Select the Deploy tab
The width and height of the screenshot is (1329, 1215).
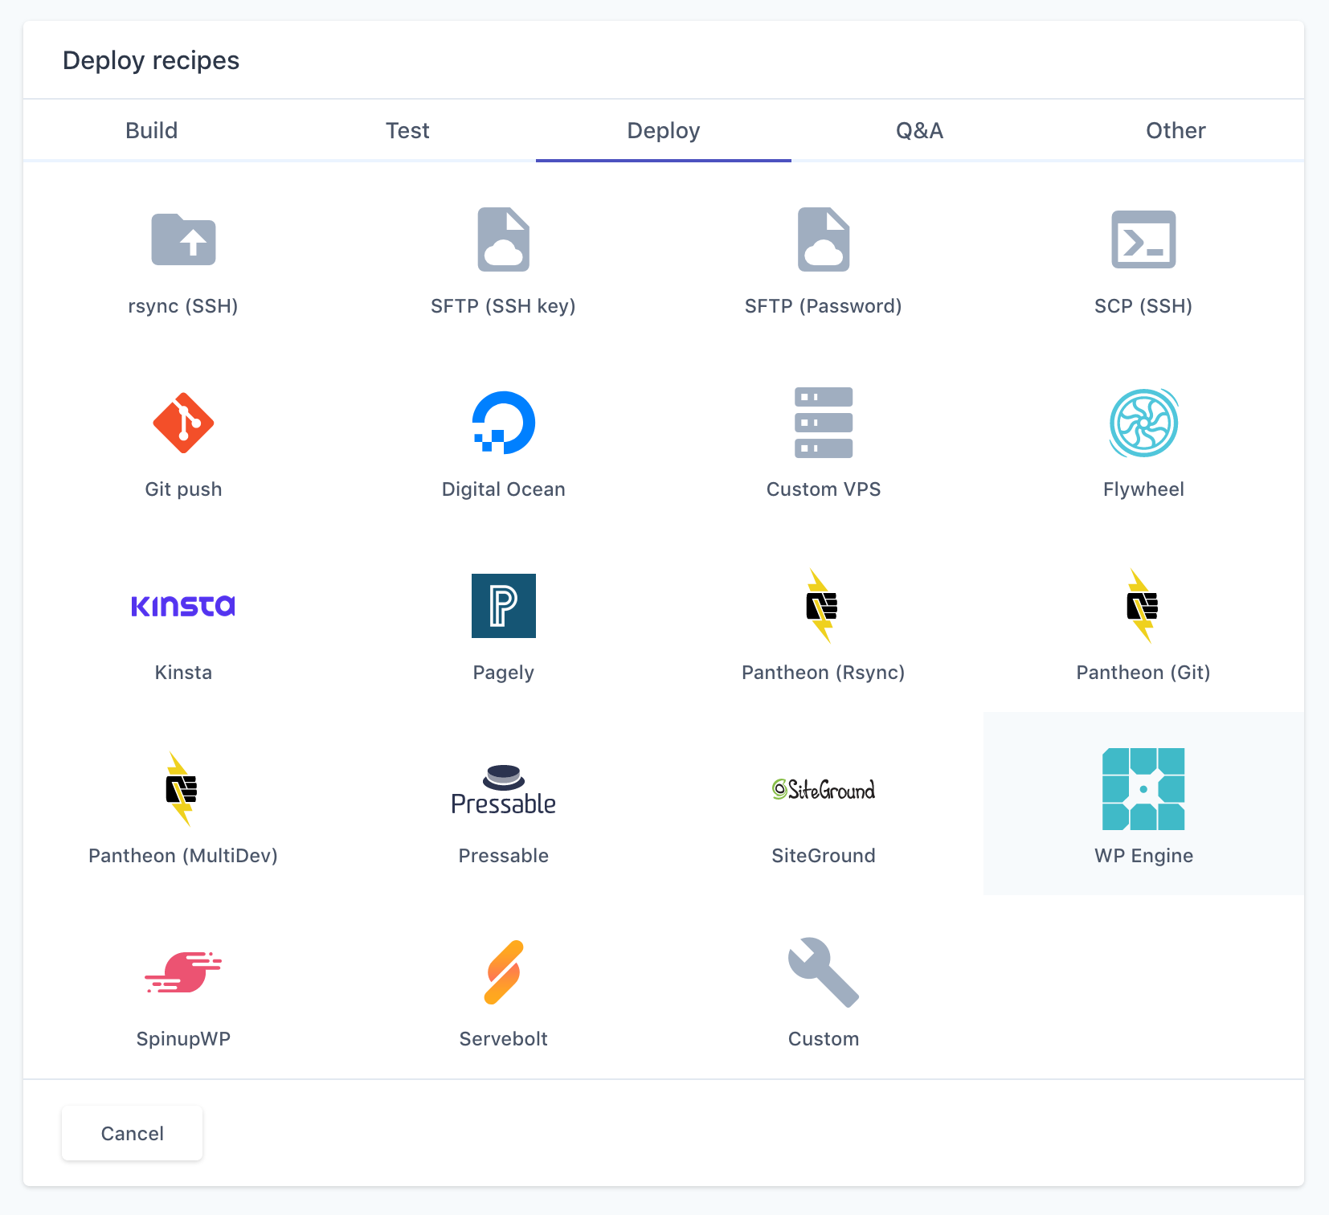(x=664, y=130)
